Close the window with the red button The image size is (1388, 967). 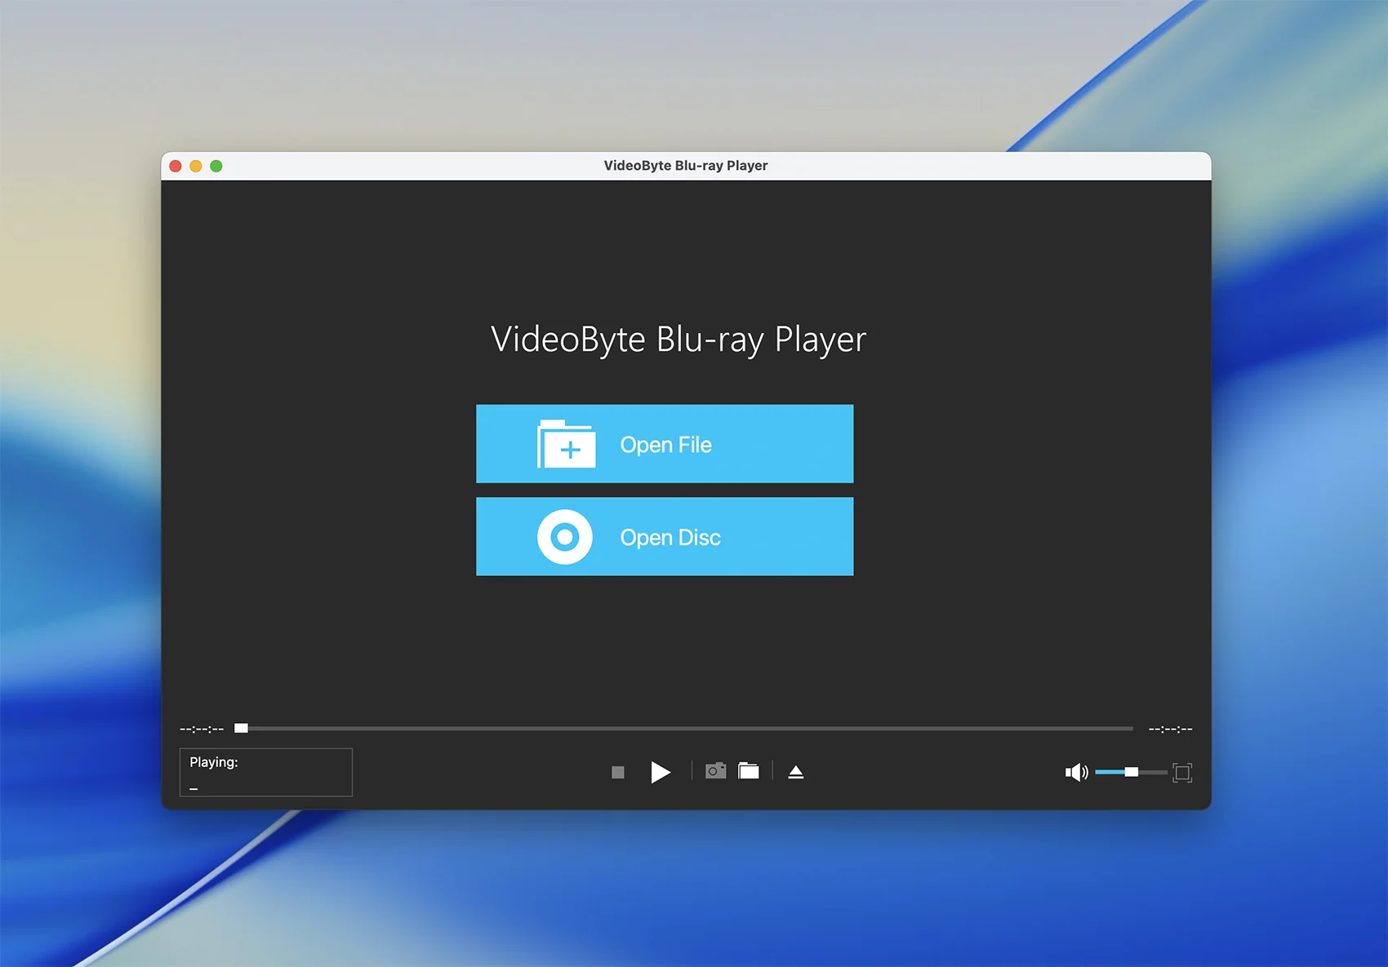[x=176, y=166]
